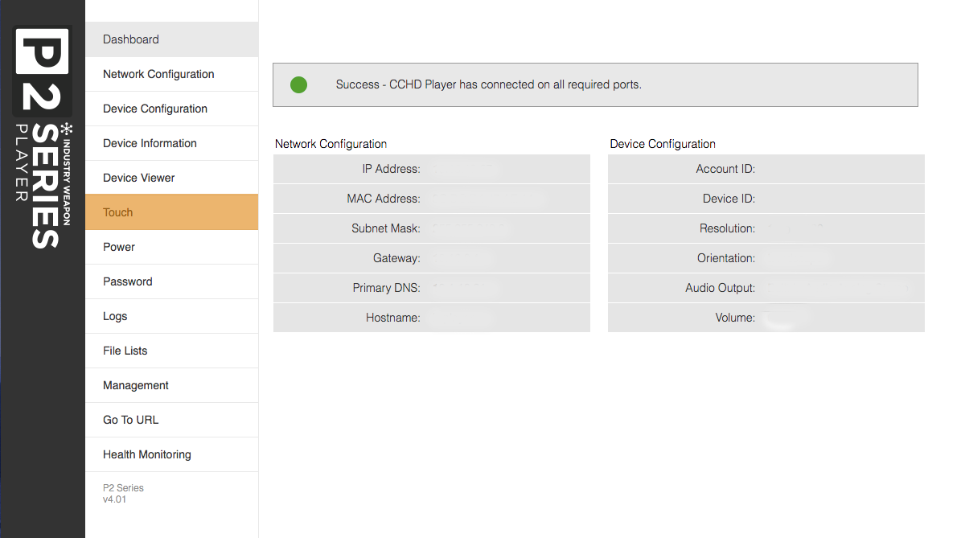961x538 pixels.
Task: Open Health Monitoring from the sidebar
Action: point(171,454)
